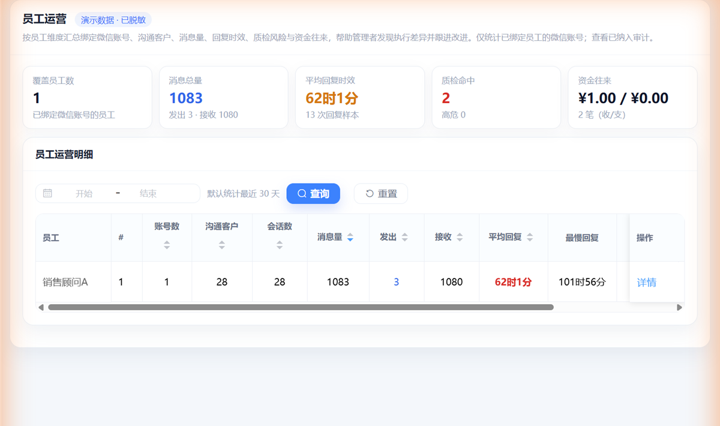Select the 平均回复时效 summary card
Viewport: 720px width, 426px height.
(x=360, y=97)
